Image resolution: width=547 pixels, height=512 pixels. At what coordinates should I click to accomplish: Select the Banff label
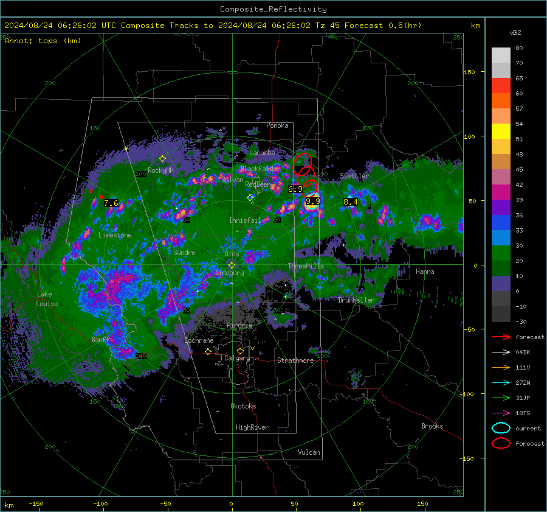click(100, 339)
